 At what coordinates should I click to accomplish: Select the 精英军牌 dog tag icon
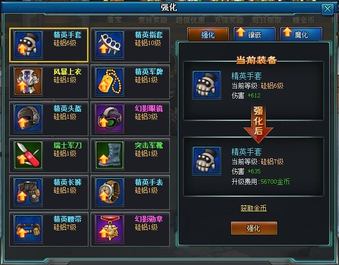(110, 81)
